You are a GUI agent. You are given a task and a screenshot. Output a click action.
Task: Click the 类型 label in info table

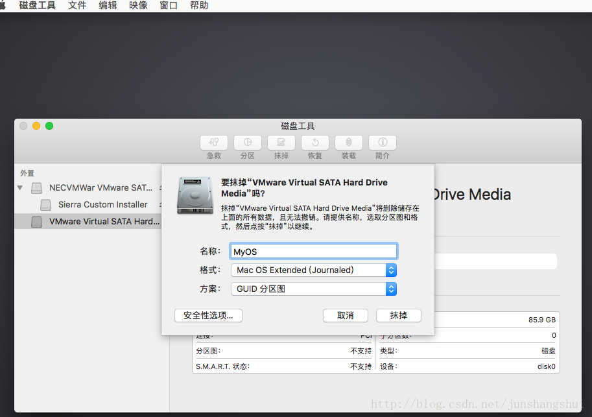388,351
